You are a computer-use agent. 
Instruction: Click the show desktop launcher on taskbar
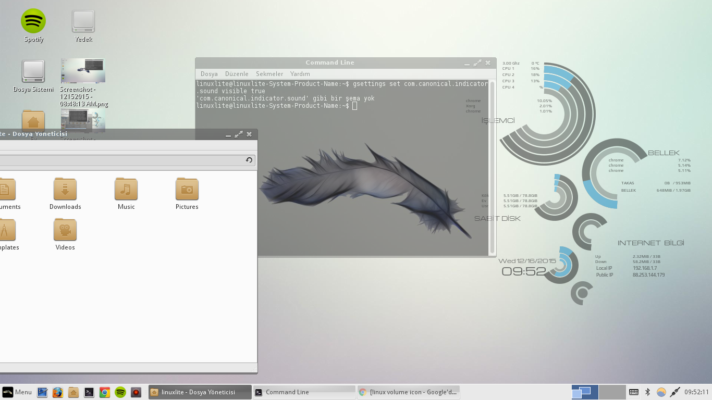[42, 392]
